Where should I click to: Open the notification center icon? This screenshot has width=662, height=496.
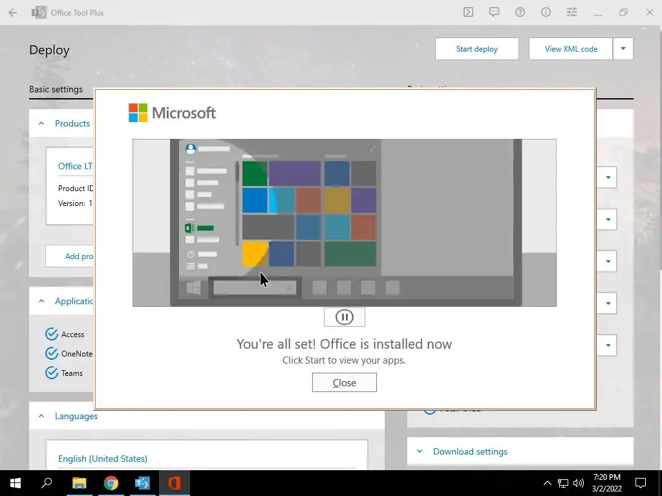pyautogui.click(x=641, y=483)
